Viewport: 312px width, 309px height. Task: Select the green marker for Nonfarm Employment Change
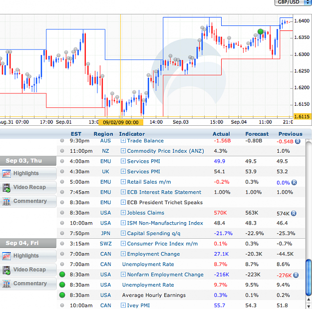click(62, 275)
